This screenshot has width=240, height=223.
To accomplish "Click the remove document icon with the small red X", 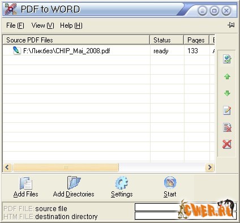I will coord(227,127).
